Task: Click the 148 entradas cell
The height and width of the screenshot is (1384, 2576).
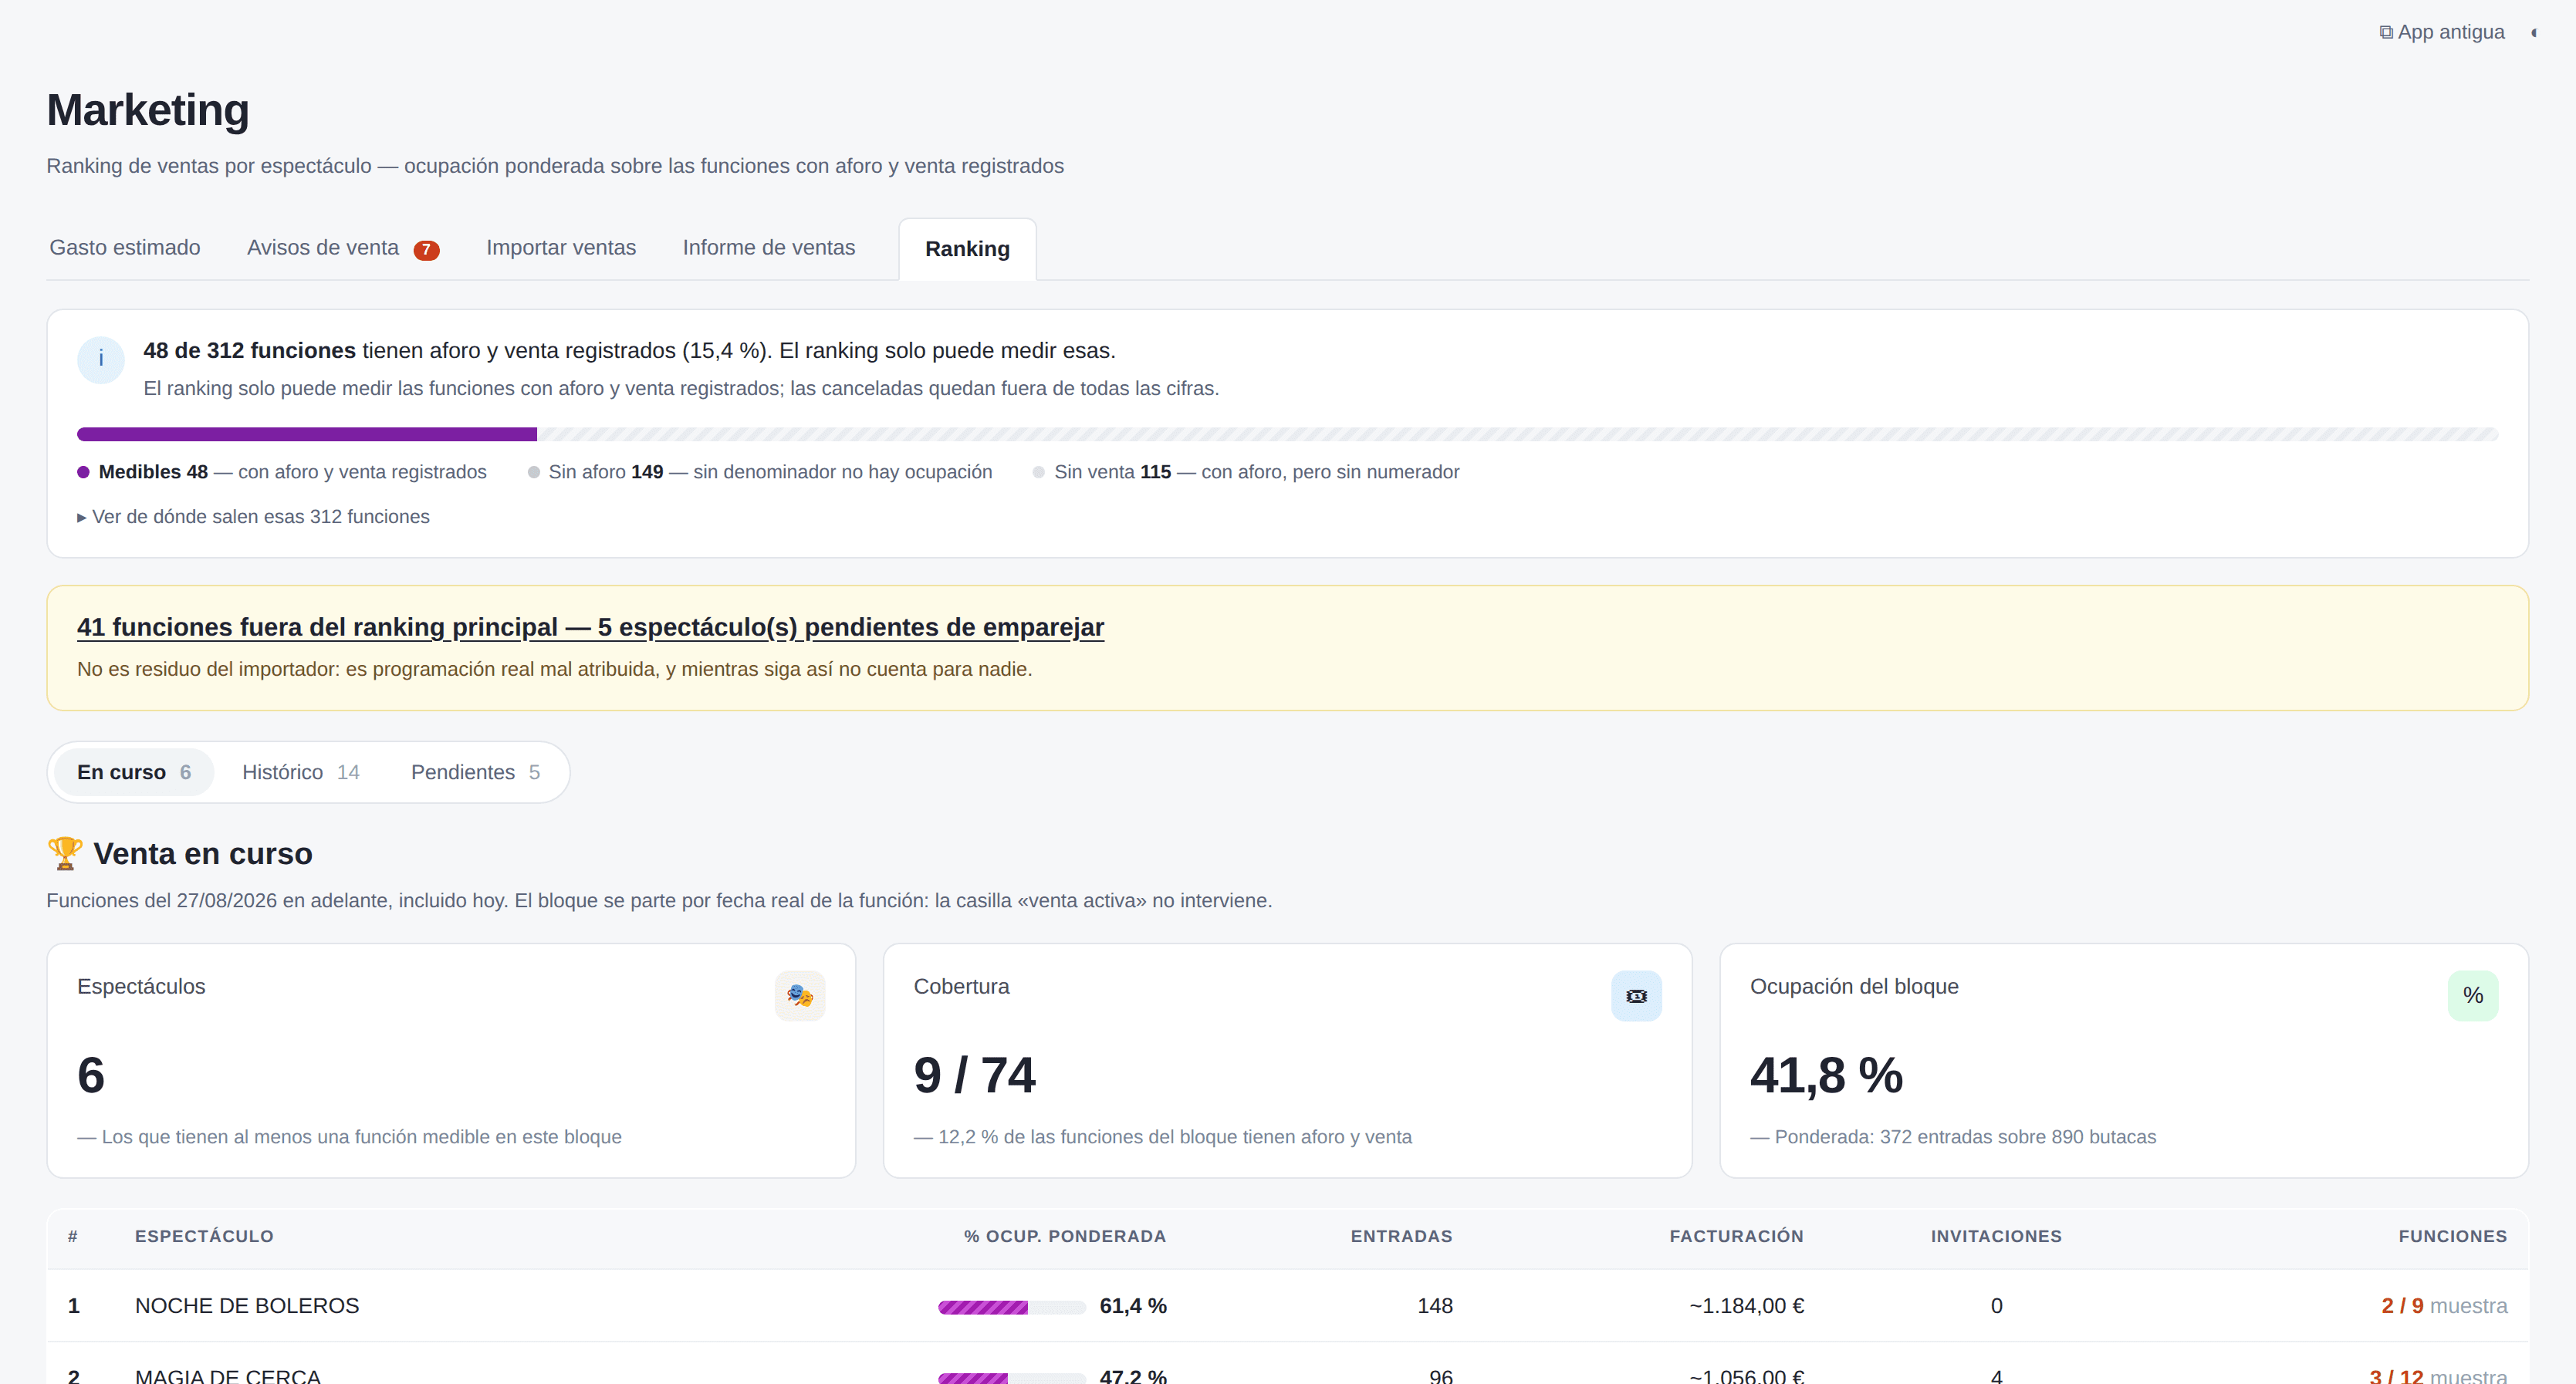Action: click(1435, 1306)
